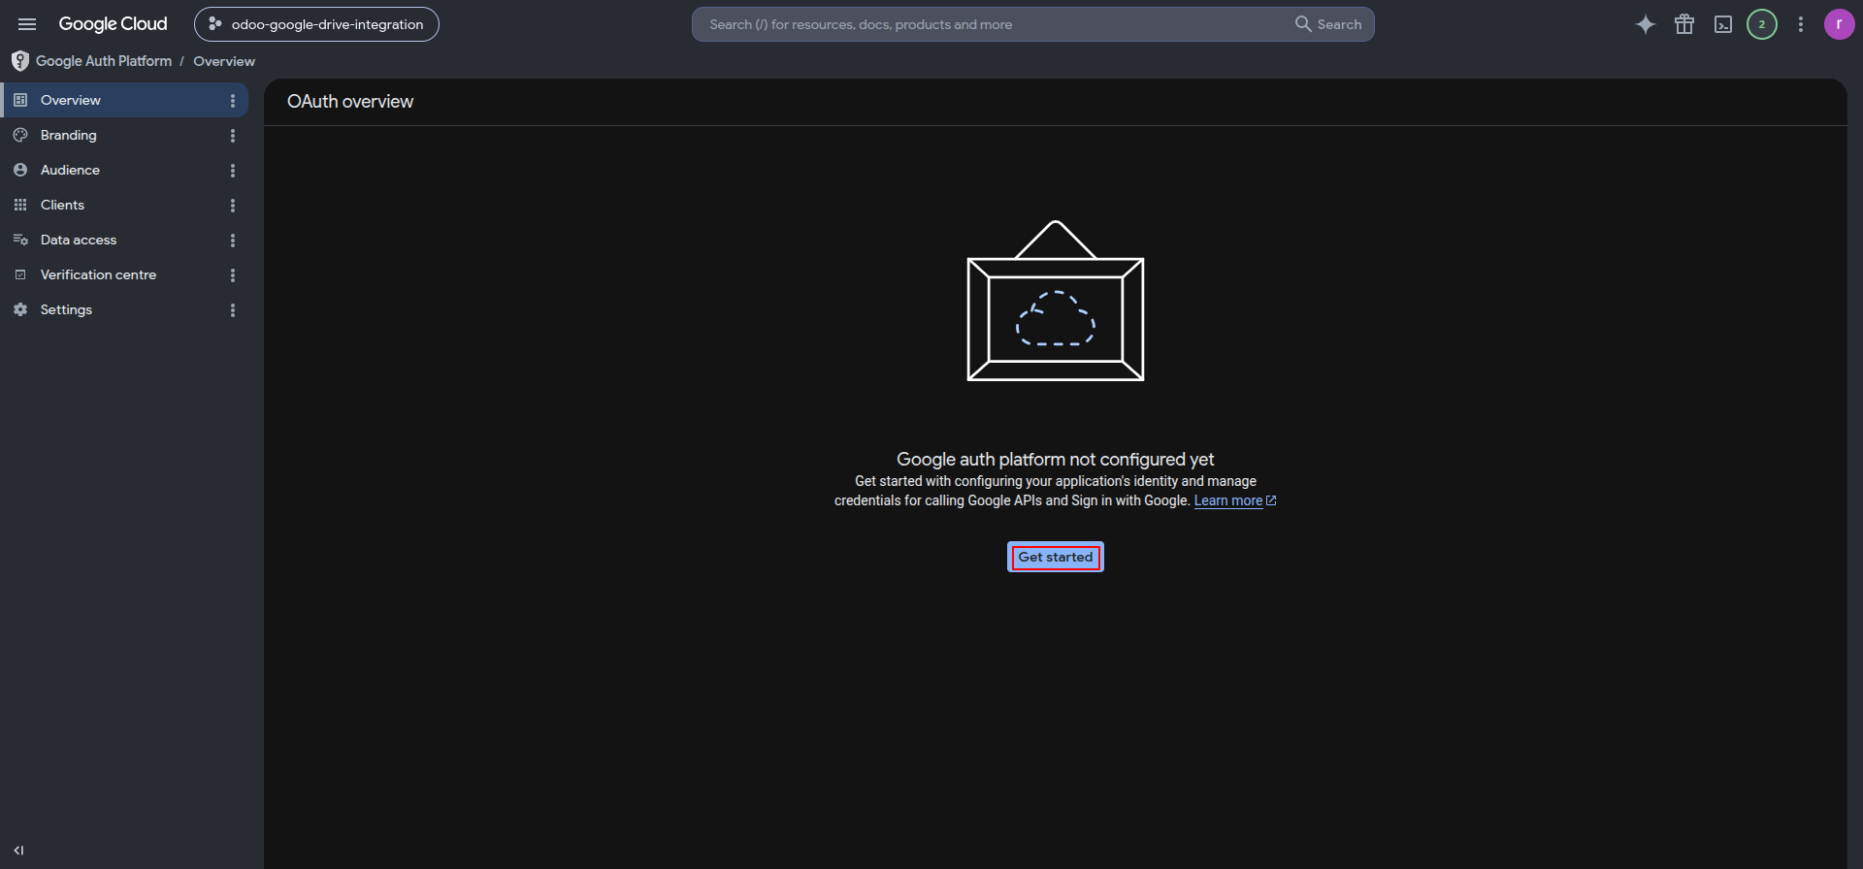Open more options beside Data access

click(233, 240)
